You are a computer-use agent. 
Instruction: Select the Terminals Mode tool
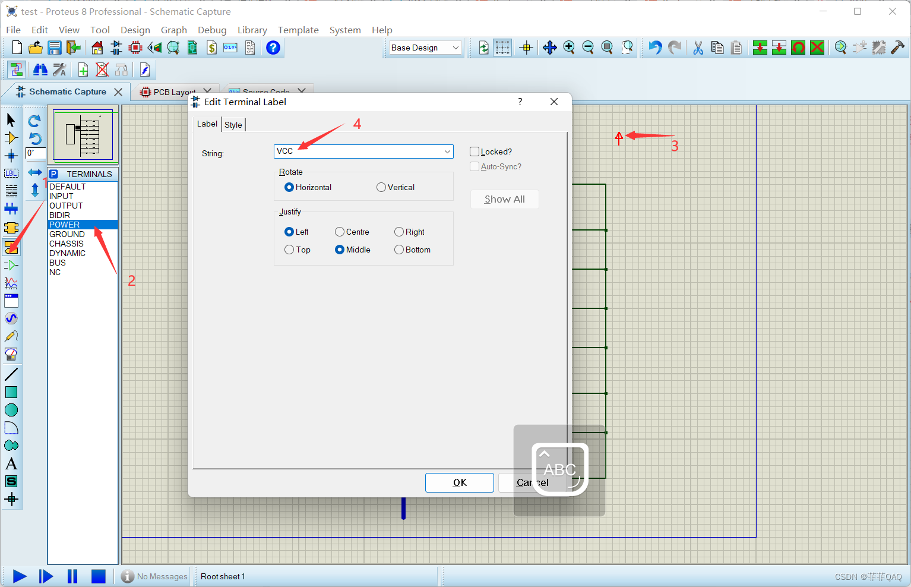click(11, 247)
